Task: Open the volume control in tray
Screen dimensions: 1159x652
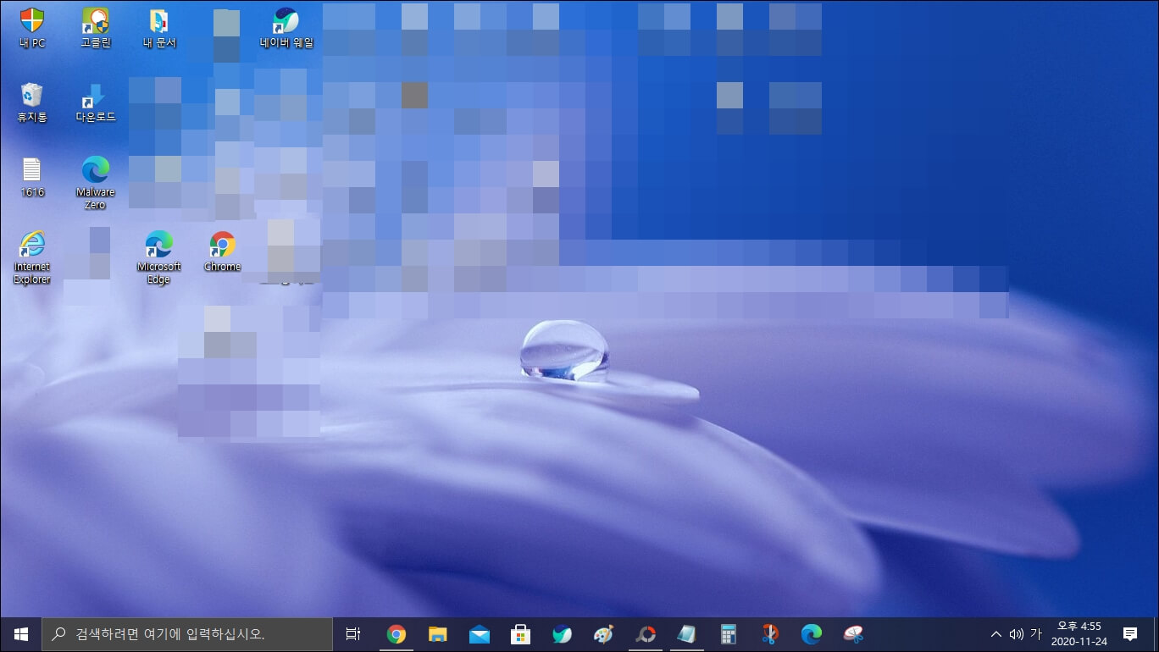Action: pos(1017,634)
